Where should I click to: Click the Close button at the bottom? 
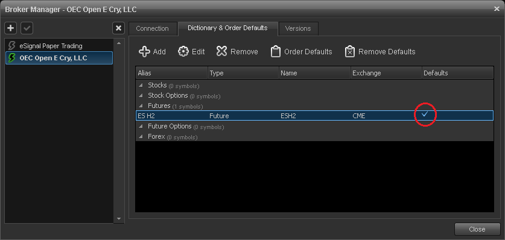[x=477, y=229]
